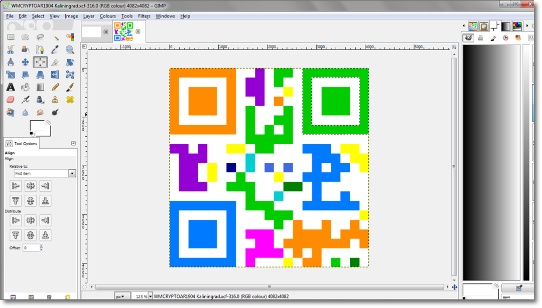Select the Color Picker eyedropper tool
This screenshot has height=308, width=542.
55,50
